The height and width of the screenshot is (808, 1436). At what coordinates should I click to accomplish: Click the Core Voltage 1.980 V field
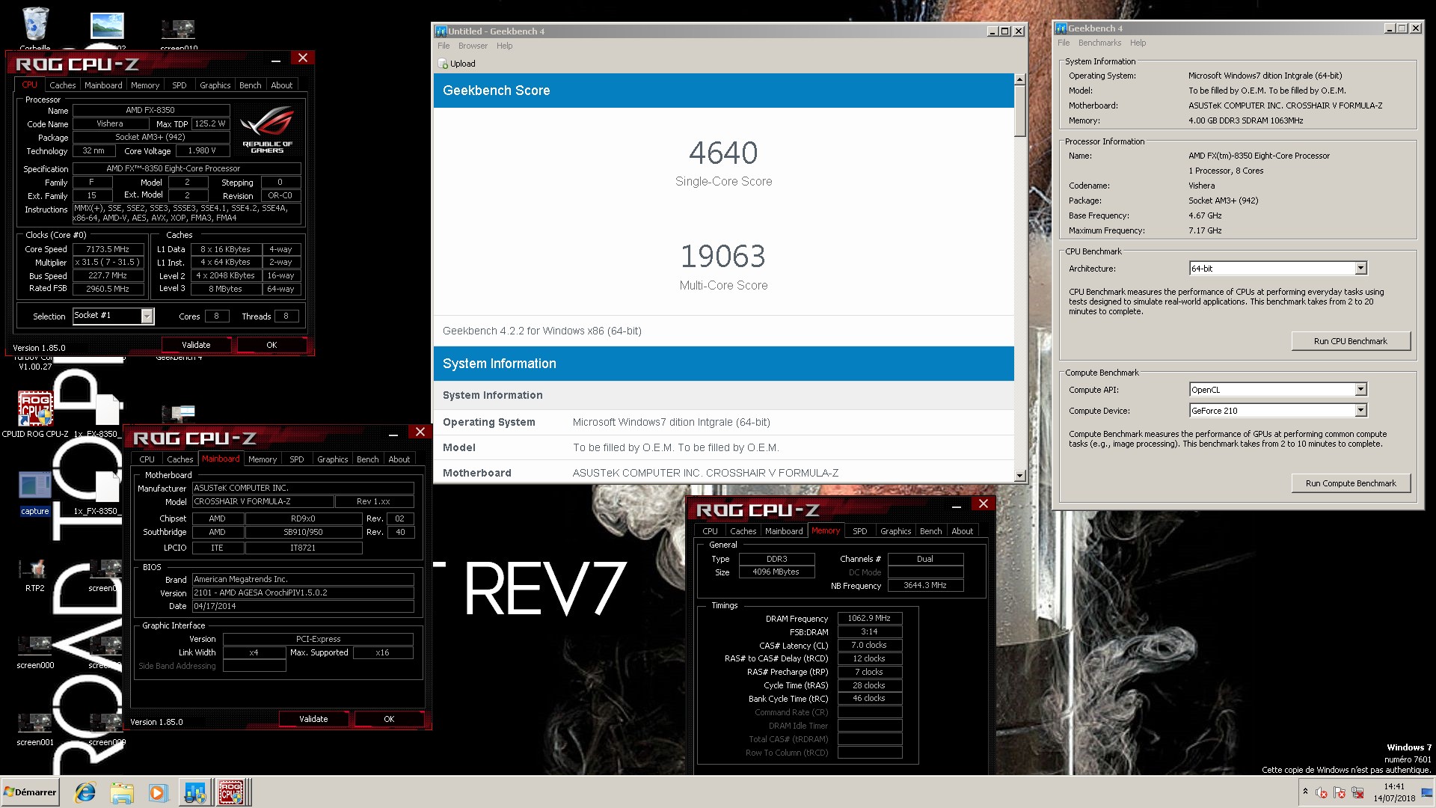(202, 150)
